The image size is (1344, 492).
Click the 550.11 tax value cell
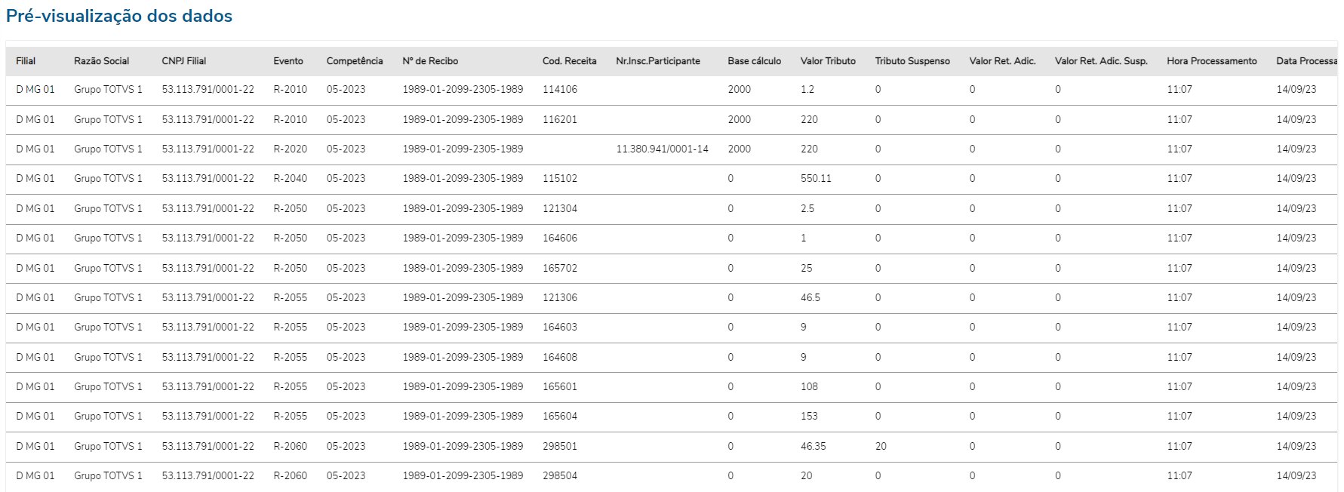click(x=816, y=179)
